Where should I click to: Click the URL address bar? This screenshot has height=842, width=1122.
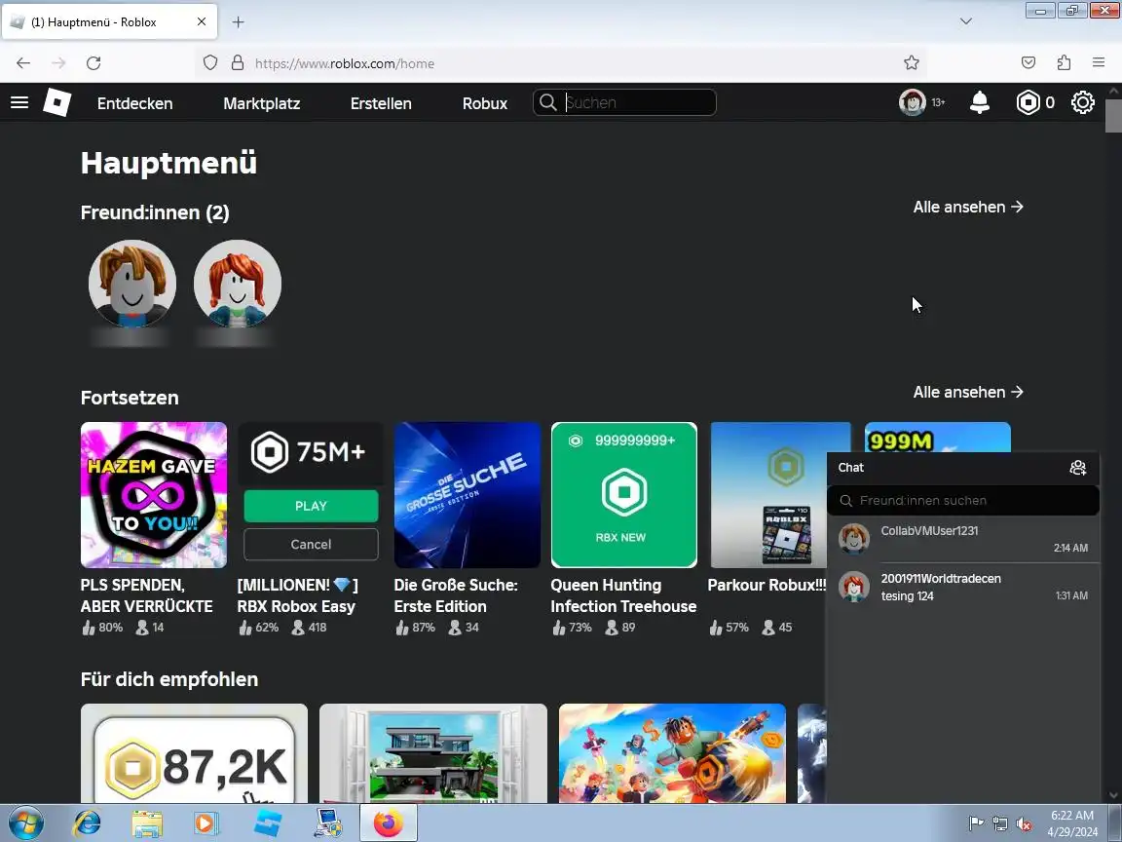[x=560, y=63]
